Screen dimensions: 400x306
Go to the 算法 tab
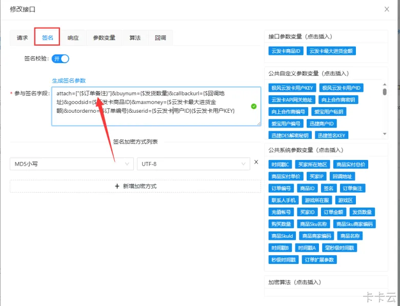135,38
